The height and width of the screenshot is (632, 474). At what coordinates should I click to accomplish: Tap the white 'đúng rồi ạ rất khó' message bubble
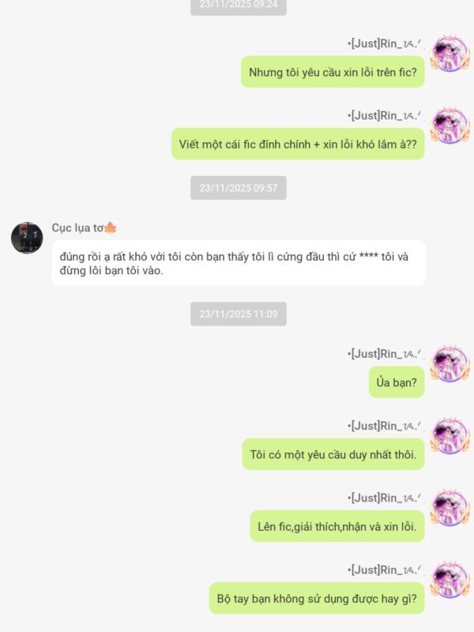tap(239, 263)
